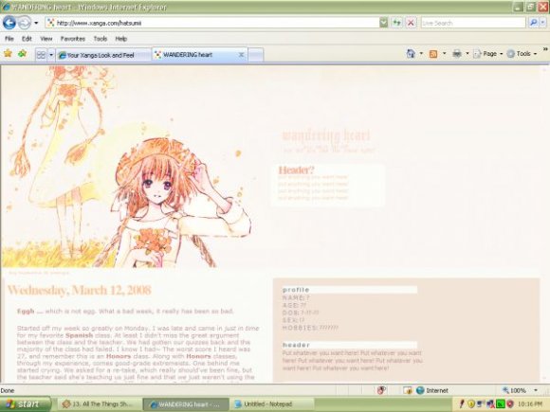
Task: Click the RSS feeds icon
Action: pyautogui.click(x=433, y=54)
